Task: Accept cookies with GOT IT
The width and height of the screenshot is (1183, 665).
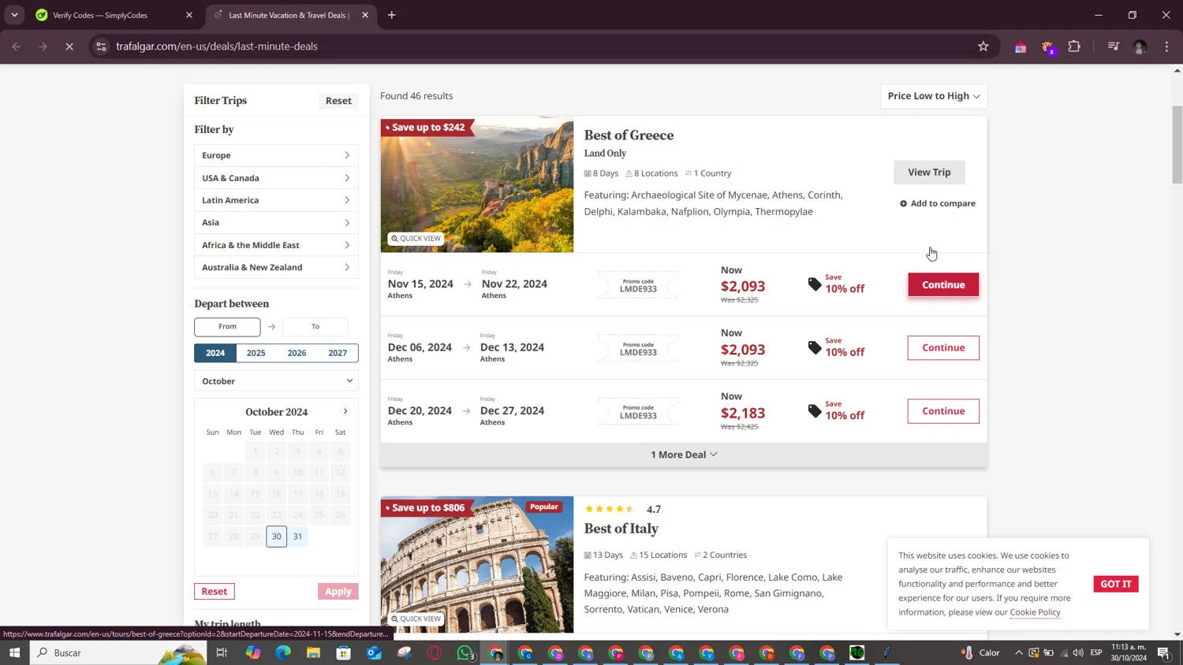Action: 1116,584
